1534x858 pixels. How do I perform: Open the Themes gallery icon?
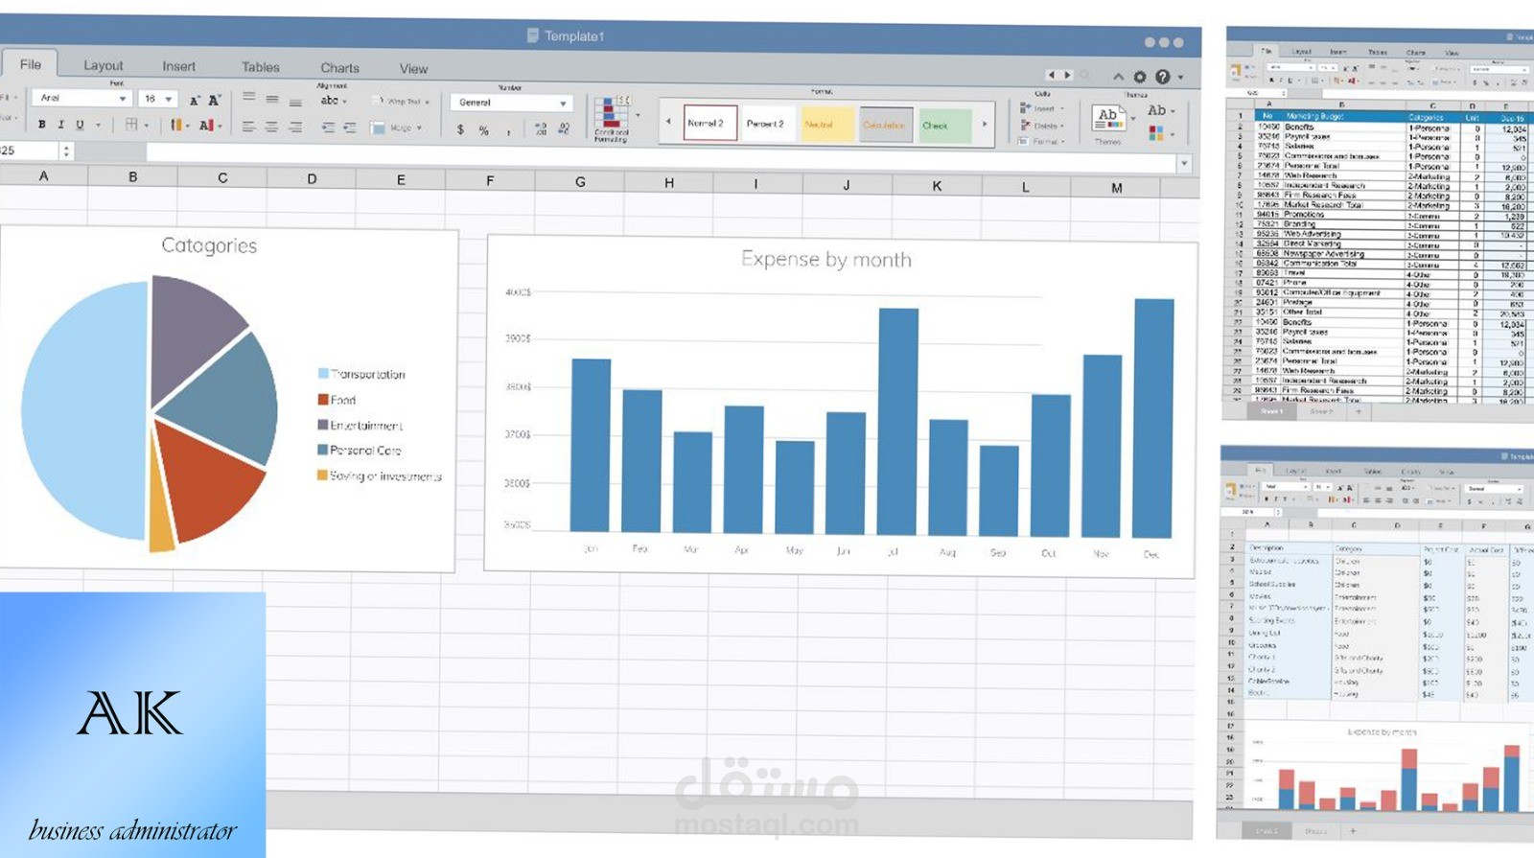pyautogui.click(x=1108, y=119)
